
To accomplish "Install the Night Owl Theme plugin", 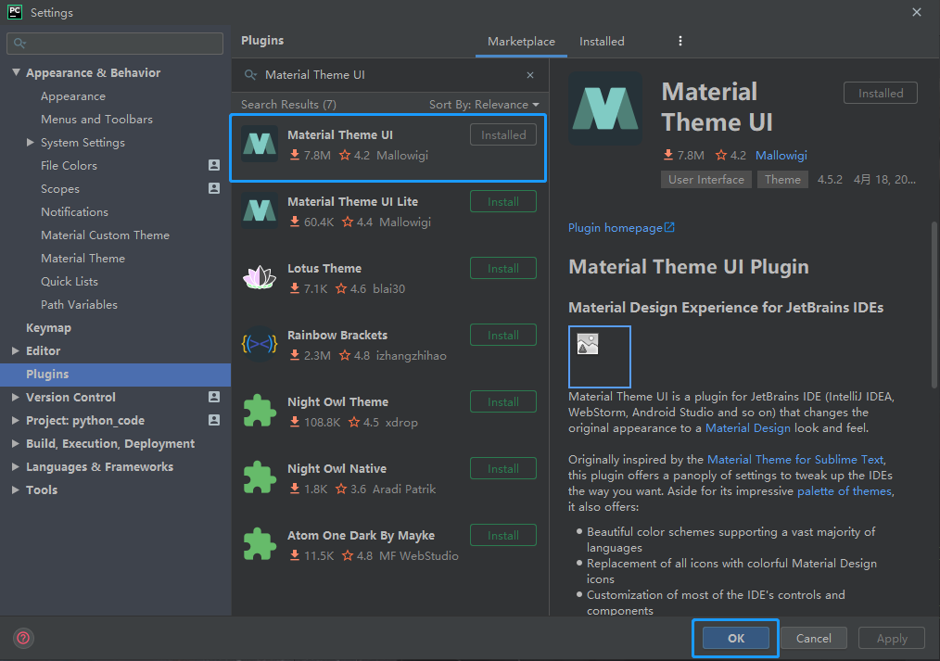I will tap(503, 402).
